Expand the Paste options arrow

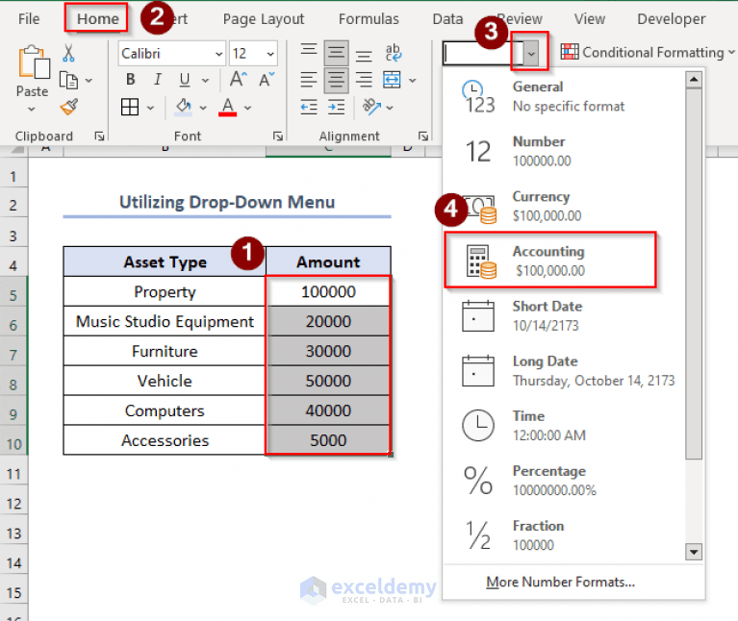[x=32, y=109]
